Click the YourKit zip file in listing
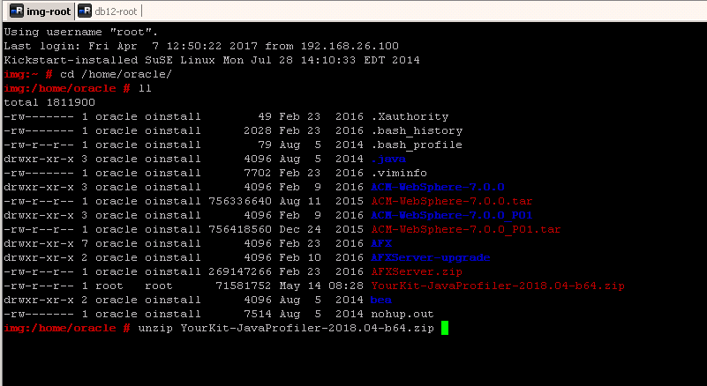 click(487, 286)
